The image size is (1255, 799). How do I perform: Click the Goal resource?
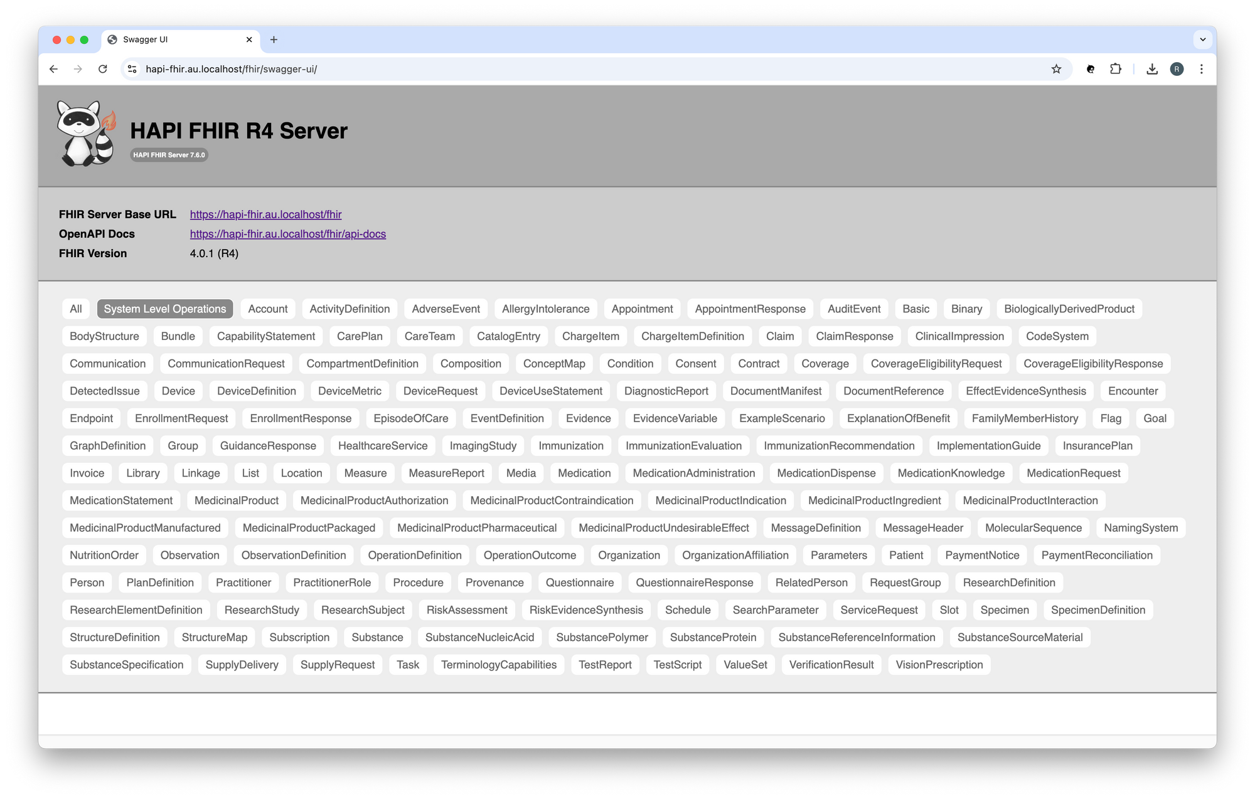point(1155,419)
